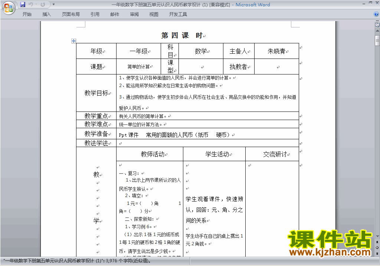
Task: Click the 一、复习 line
Action: click(x=129, y=173)
